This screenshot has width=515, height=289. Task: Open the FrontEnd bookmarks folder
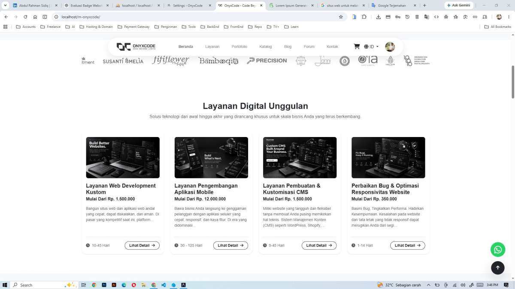tap(233, 27)
